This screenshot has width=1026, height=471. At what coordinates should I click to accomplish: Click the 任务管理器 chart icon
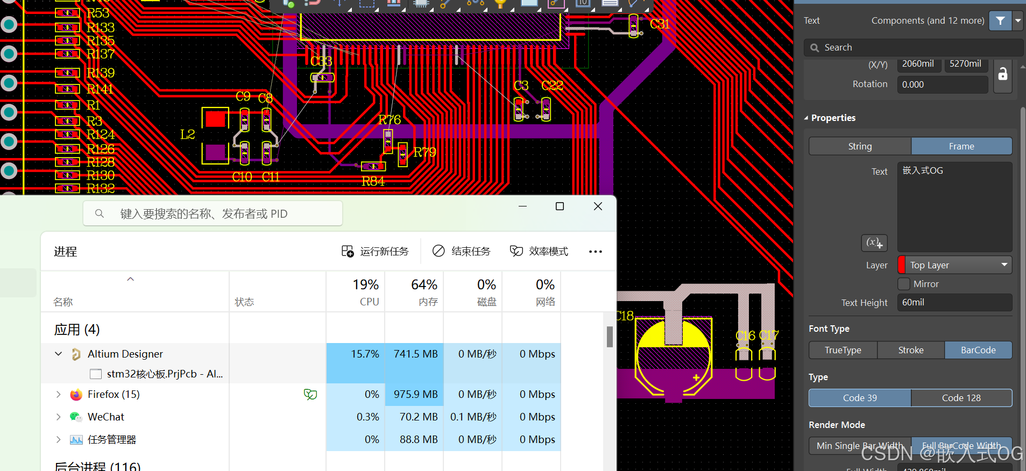pos(76,440)
